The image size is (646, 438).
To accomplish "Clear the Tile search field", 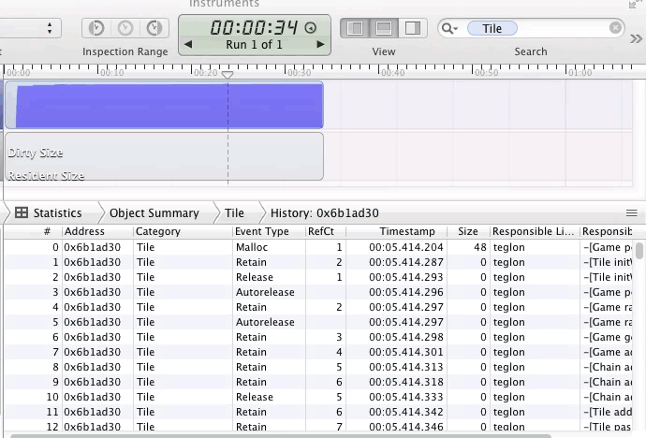I will coord(615,27).
